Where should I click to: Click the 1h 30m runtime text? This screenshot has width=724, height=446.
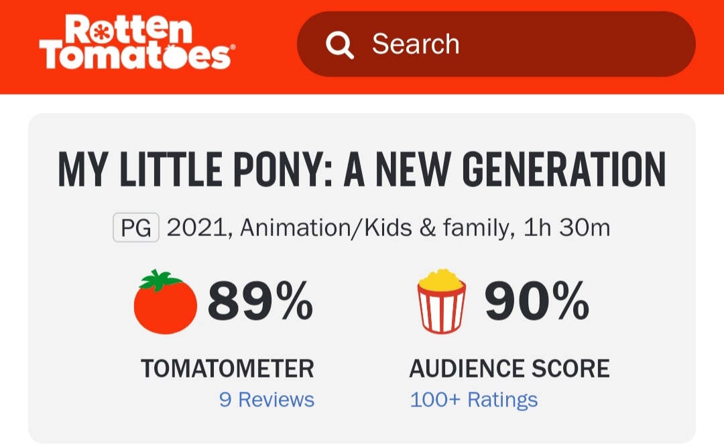pyautogui.click(x=568, y=229)
